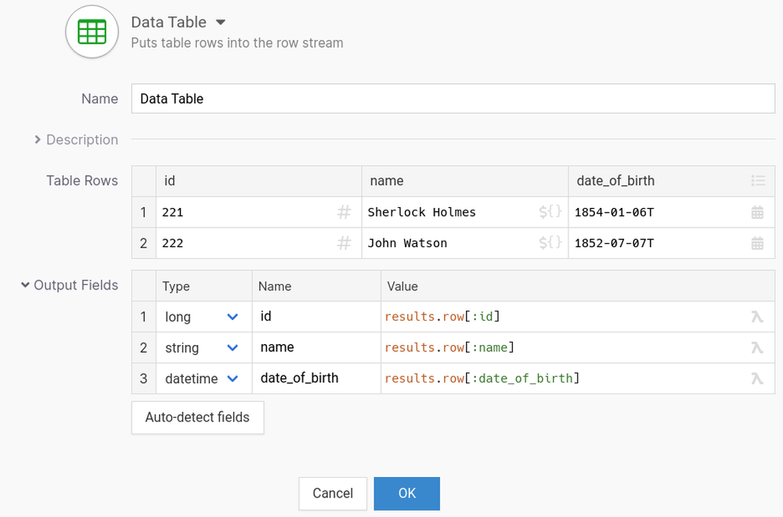783x517 pixels.
Task: Click template icon beside John Watson
Action: pyautogui.click(x=550, y=242)
